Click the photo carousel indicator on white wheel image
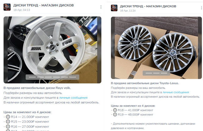Screen dimensions: 203x131 point(52,77)
